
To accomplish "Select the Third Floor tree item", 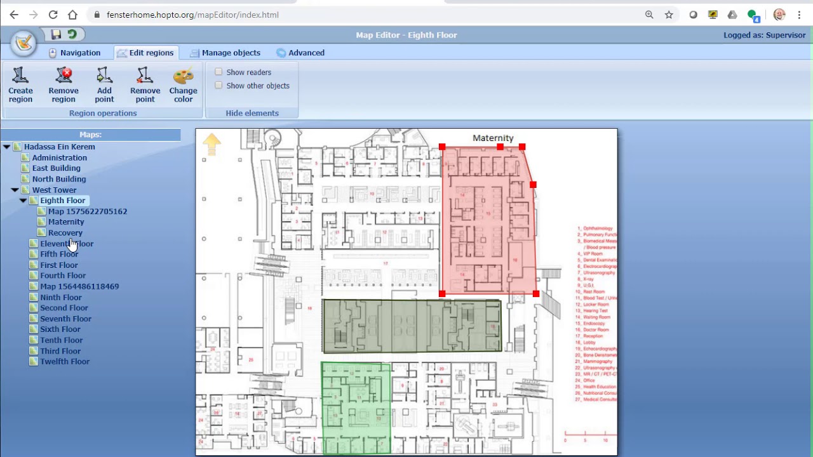I will tap(60, 351).
